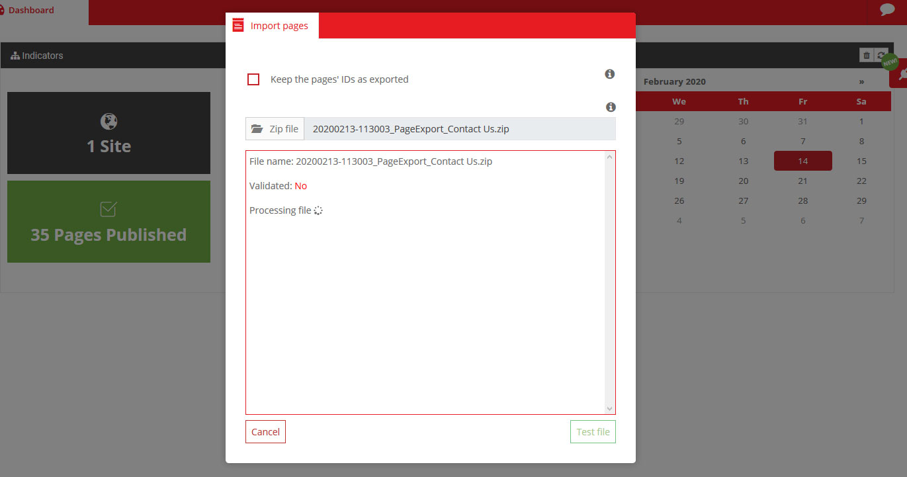
Task: Click the up arrow of the results scrollbar
Action: [x=609, y=157]
